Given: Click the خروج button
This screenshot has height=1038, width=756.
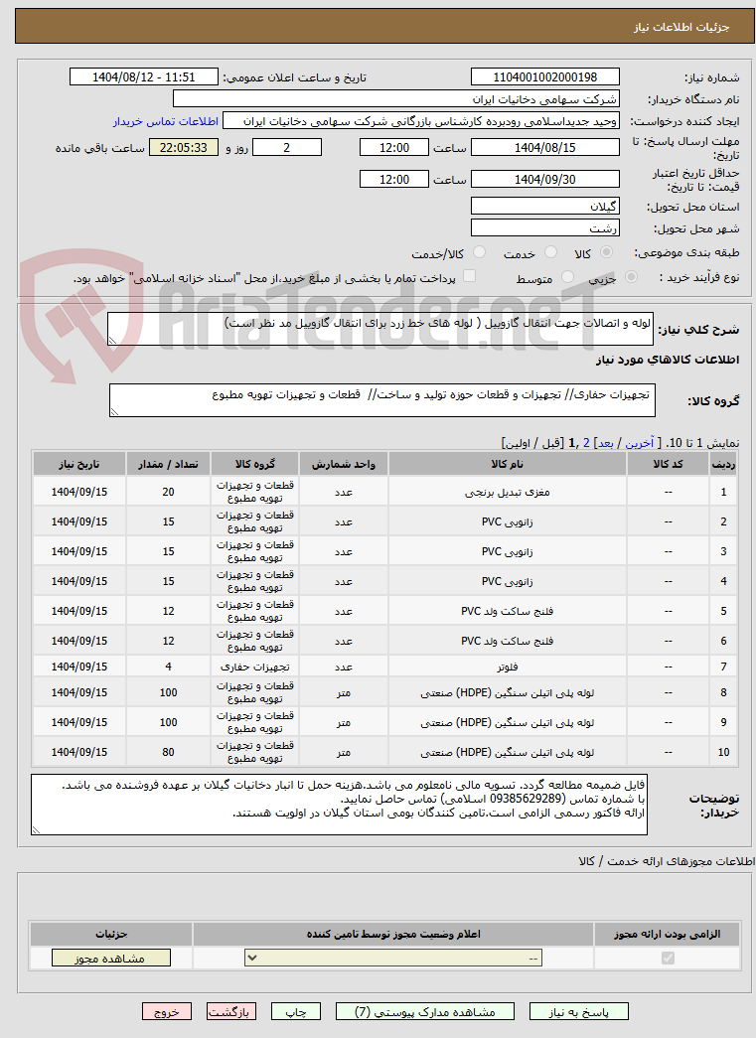Looking at the screenshot, I should point(167,1011).
